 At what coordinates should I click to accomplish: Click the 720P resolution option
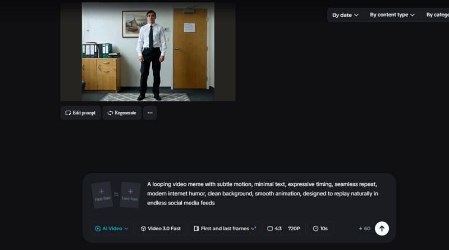pos(294,229)
